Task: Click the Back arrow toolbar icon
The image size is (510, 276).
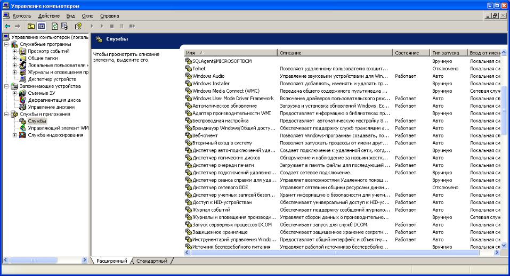Action: coord(7,26)
